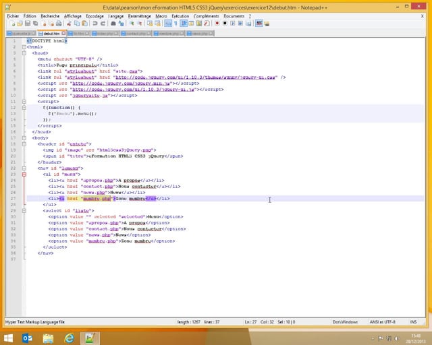Click the jquery-ui.js URL on line 9

coord(133,90)
